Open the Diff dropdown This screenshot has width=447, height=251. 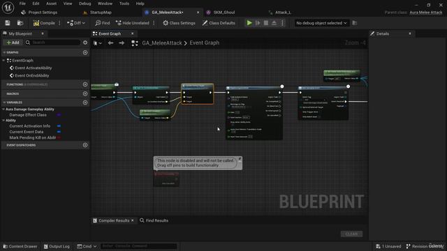coord(76,23)
